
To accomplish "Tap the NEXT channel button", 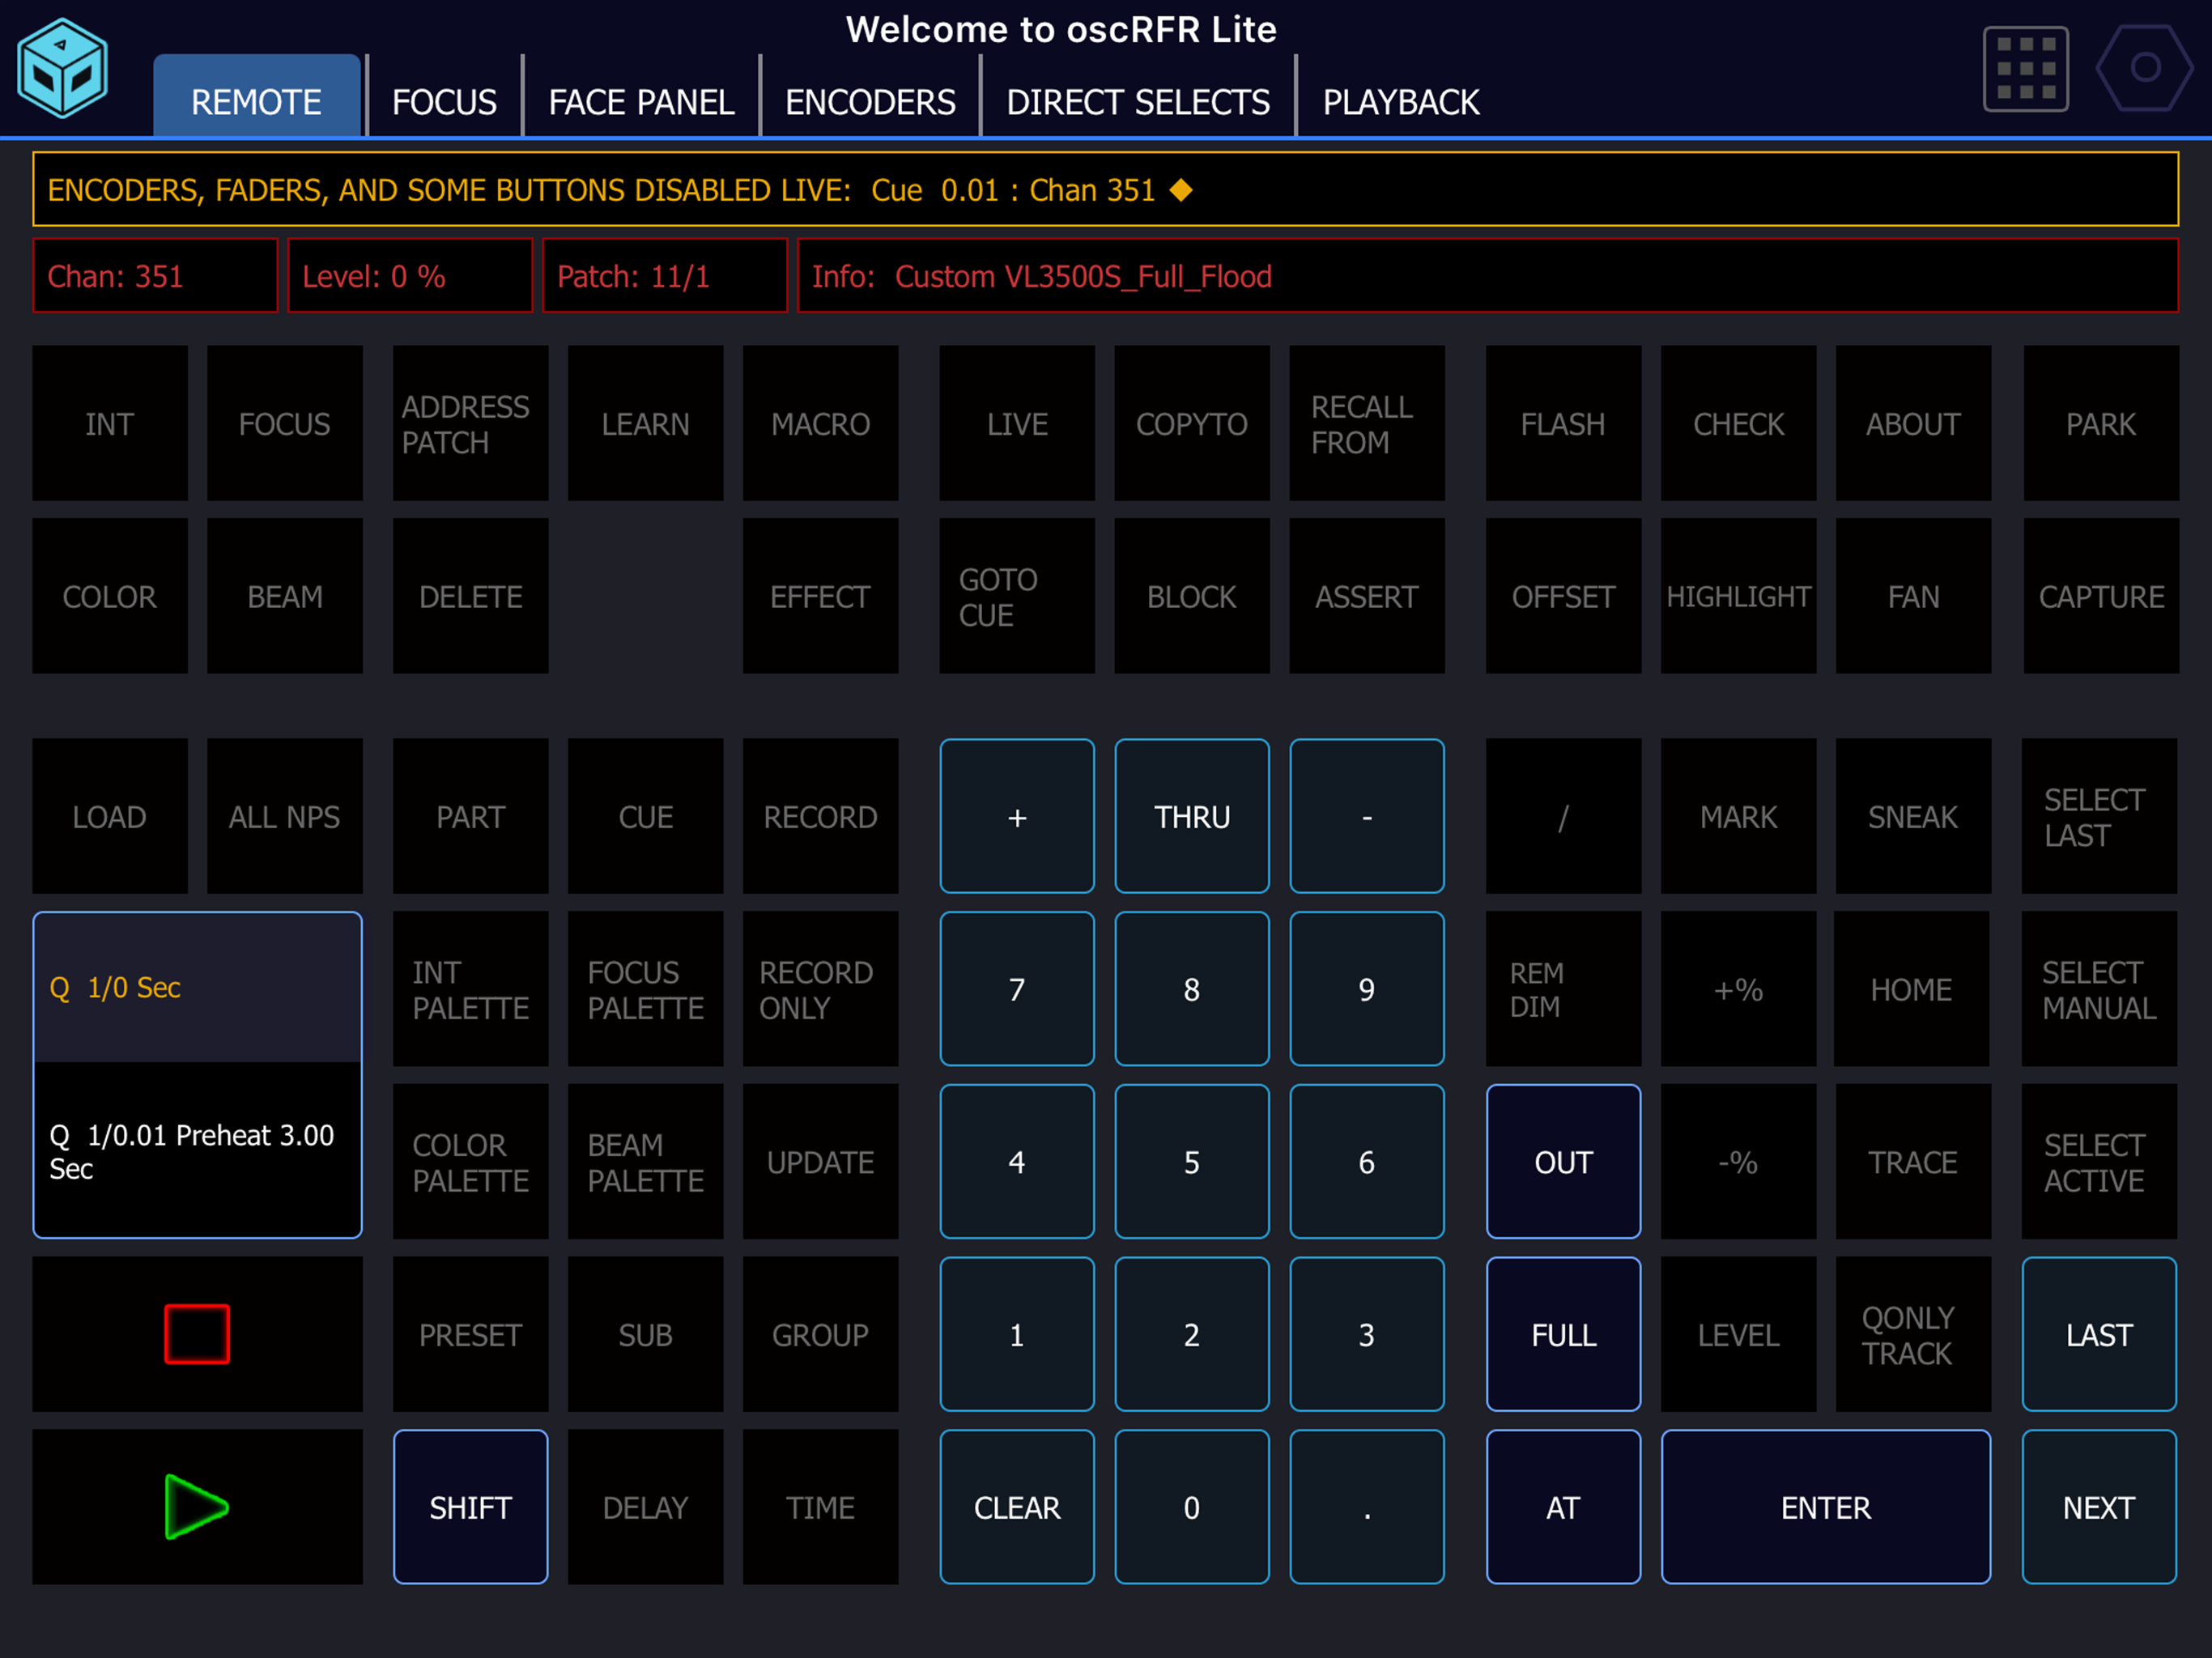I will (x=2098, y=1506).
